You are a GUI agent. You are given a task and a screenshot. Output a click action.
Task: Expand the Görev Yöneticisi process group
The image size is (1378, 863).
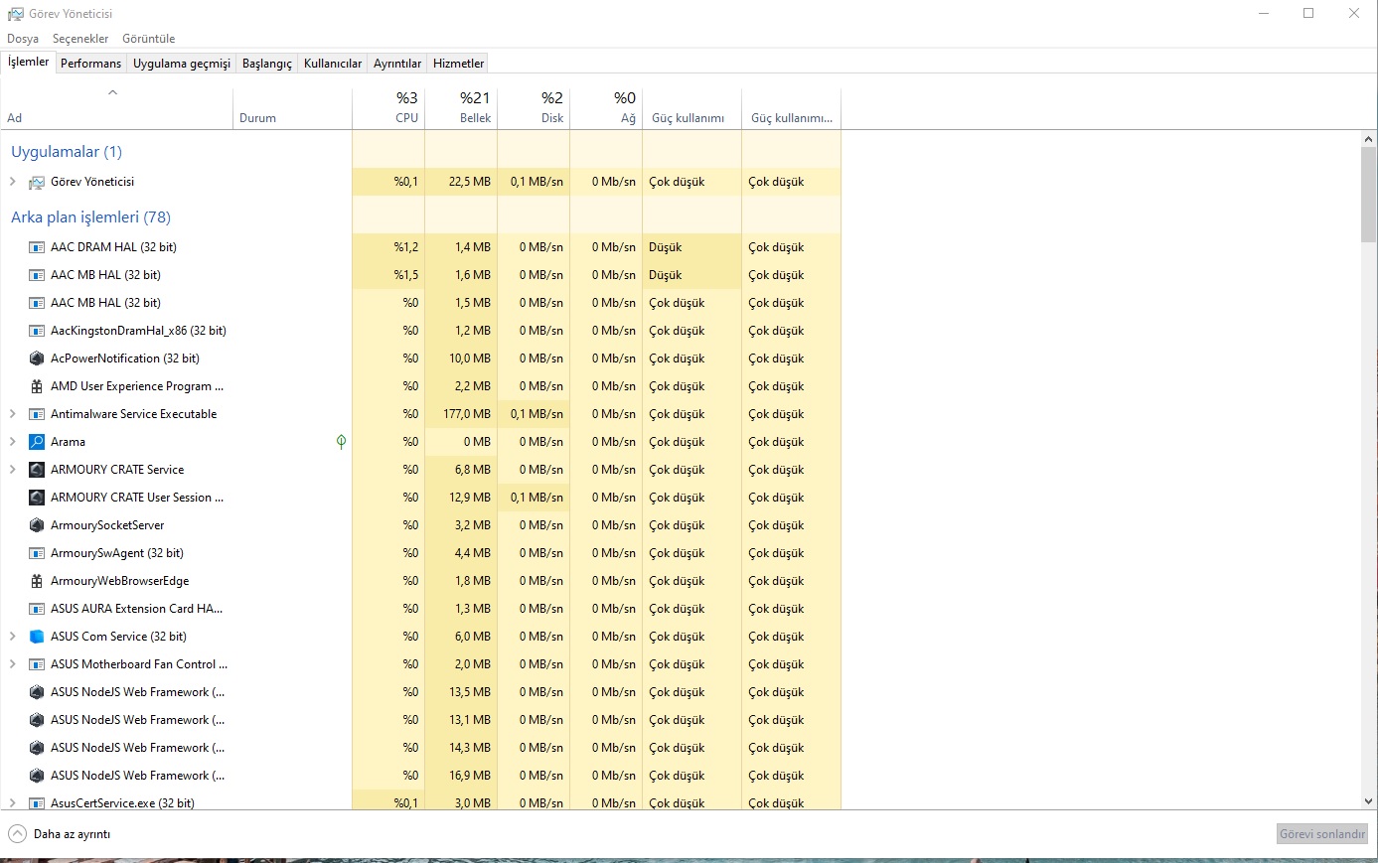pyautogui.click(x=13, y=182)
